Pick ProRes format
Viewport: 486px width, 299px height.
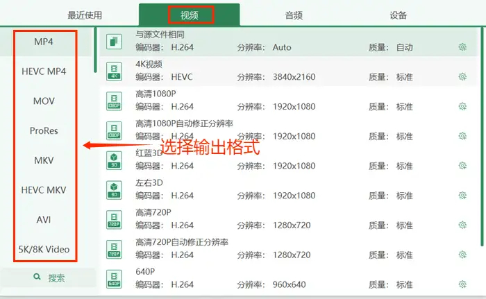click(x=44, y=130)
